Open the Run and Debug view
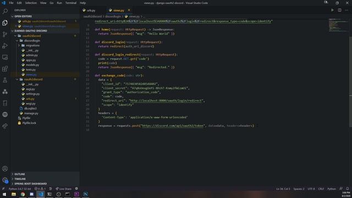Image resolution: width=352 pixels, height=198 pixels. click(x=5, y=46)
